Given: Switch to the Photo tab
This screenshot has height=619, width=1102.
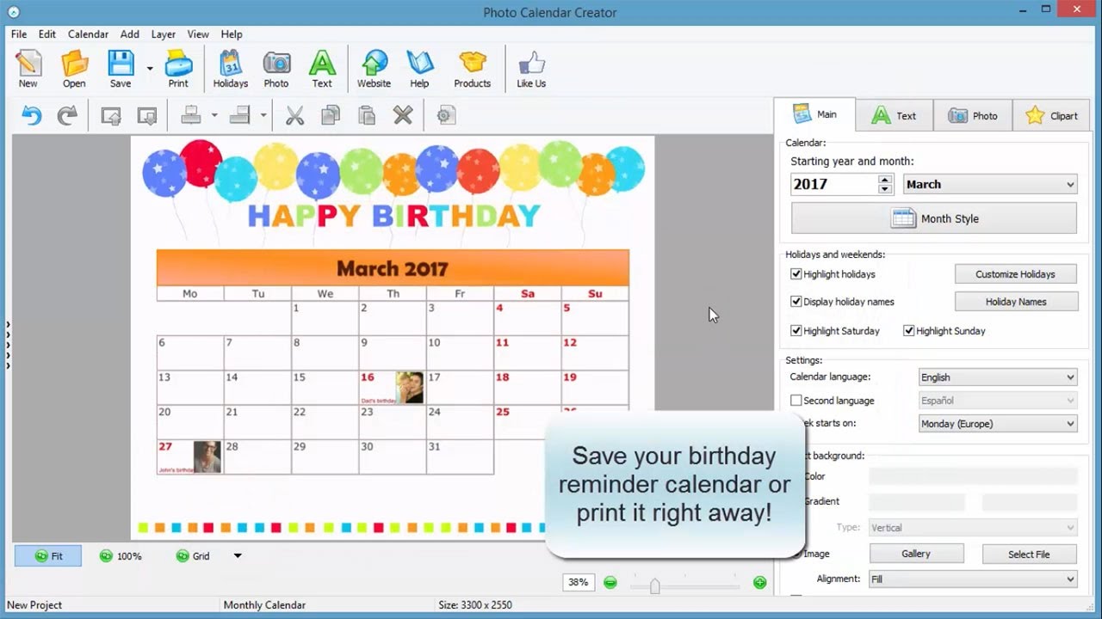Looking at the screenshot, I should pos(973,116).
